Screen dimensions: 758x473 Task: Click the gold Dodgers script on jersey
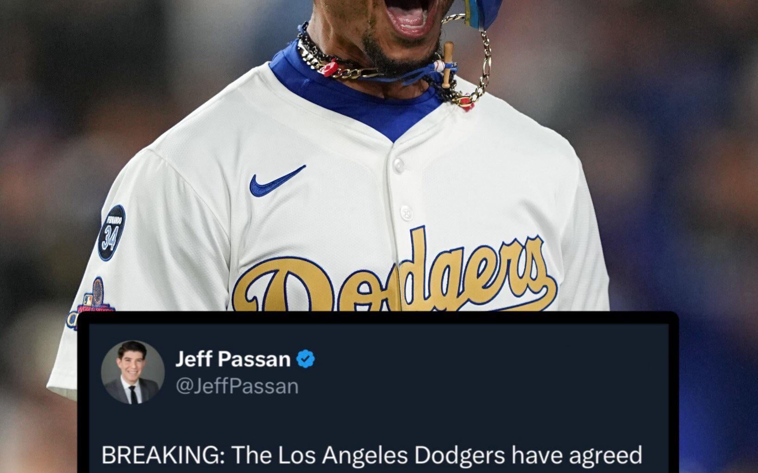[394, 272]
